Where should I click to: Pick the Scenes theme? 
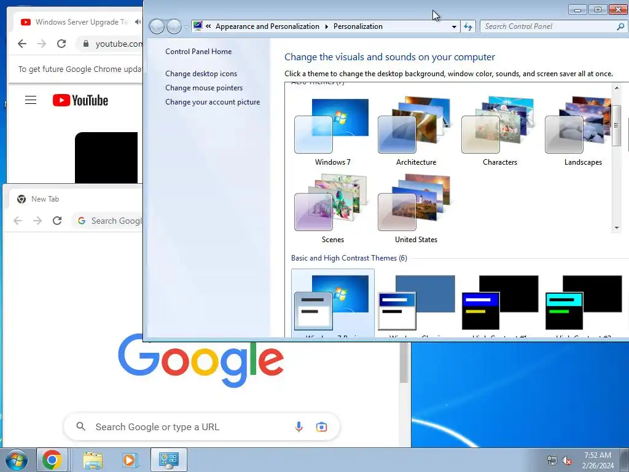coord(332,209)
